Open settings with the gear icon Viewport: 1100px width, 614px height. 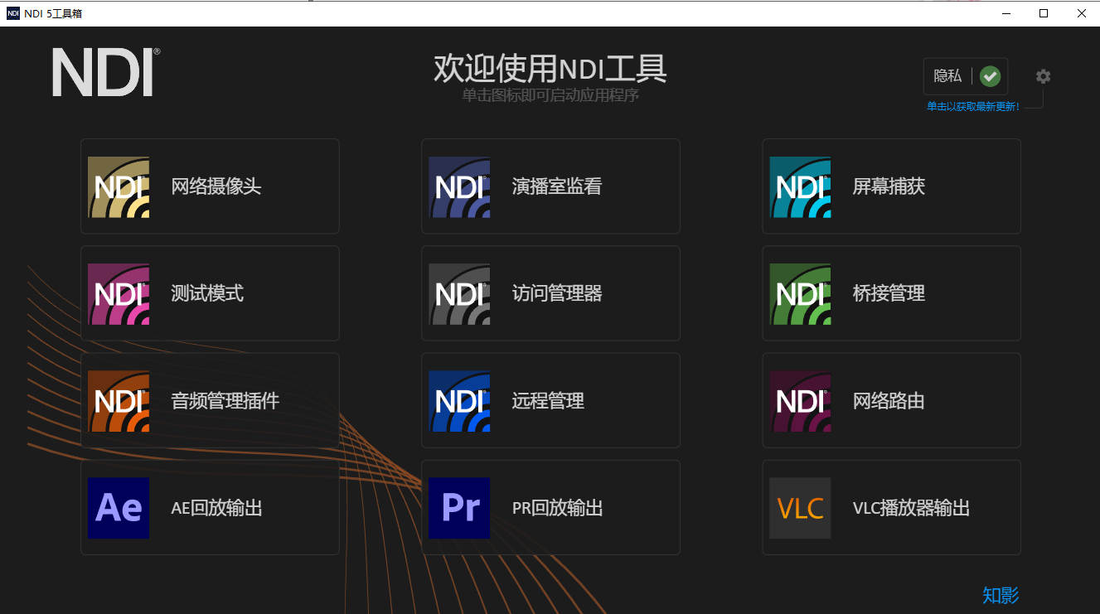[x=1043, y=76]
